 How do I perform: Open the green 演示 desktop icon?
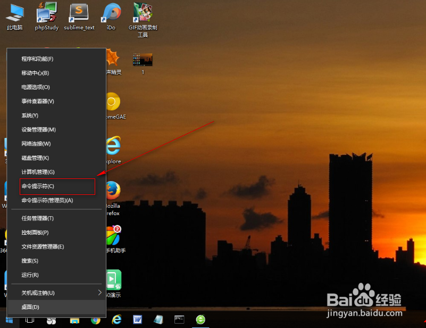pos(114,283)
